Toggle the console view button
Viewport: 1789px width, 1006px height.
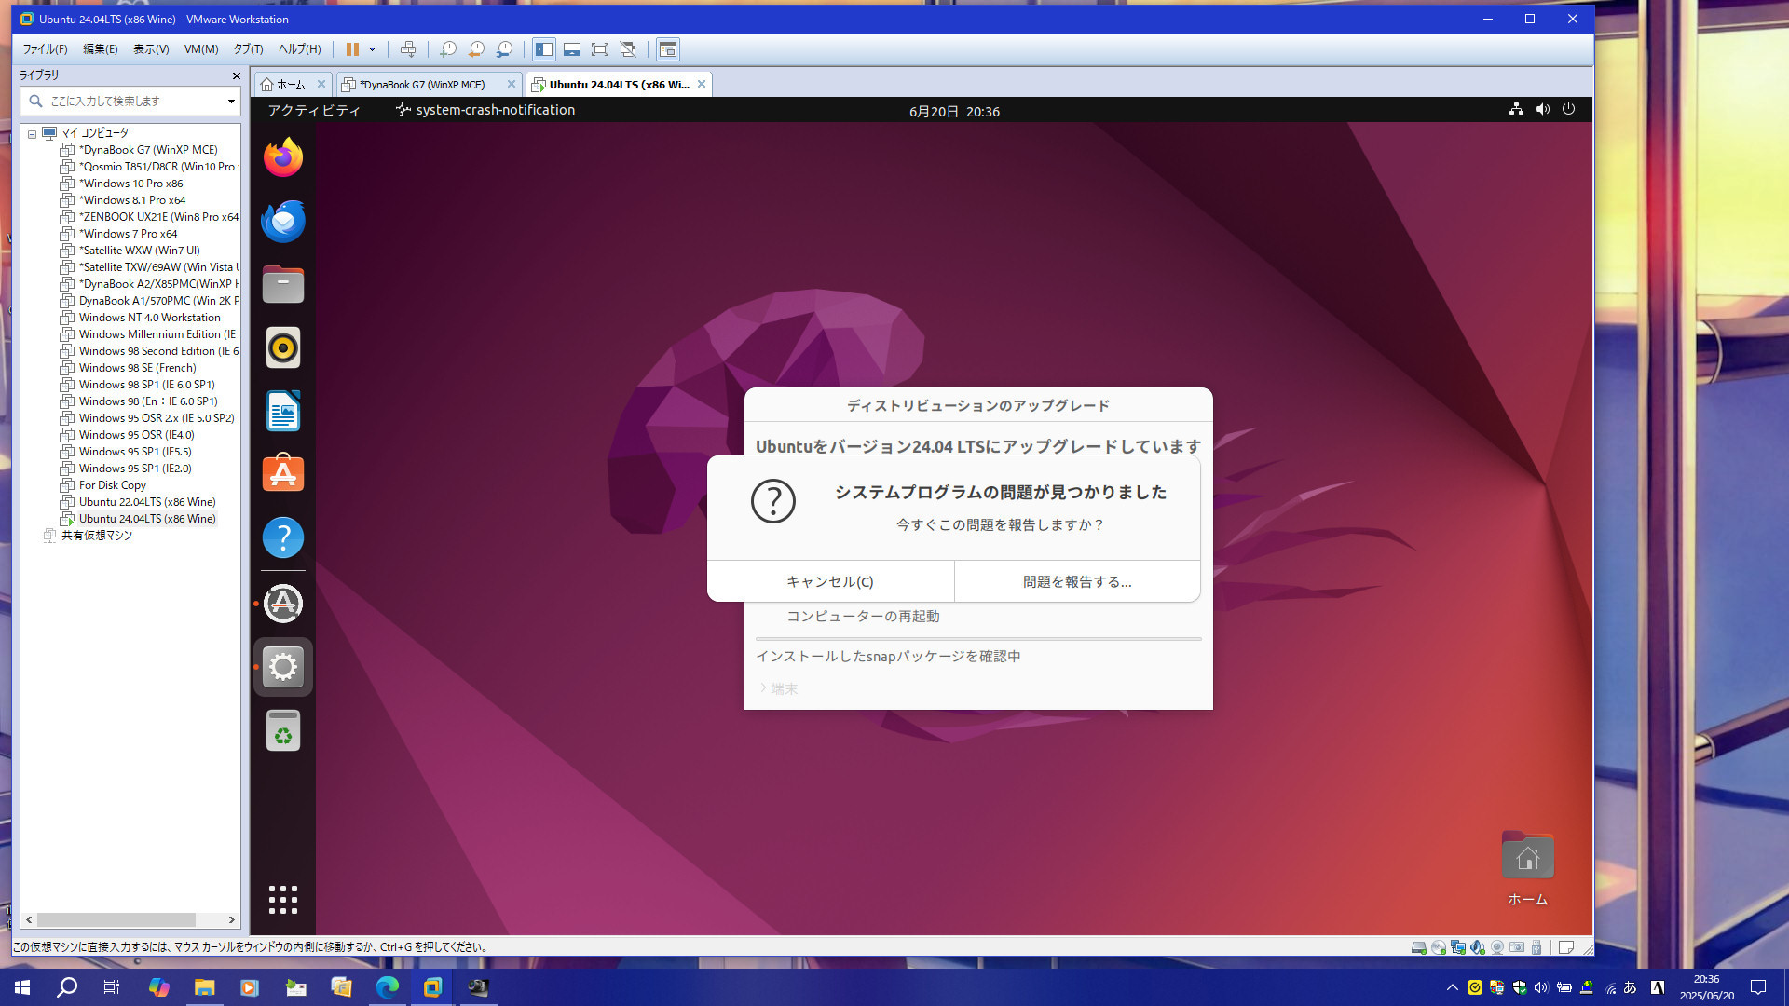[x=668, y=49]
